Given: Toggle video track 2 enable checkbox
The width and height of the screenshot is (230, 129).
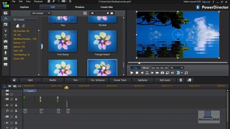Looking at the screenshot, I should tap(12, 117).
